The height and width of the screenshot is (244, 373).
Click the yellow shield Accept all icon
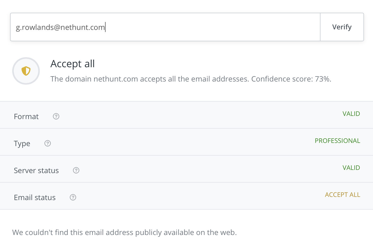(26, 71)
